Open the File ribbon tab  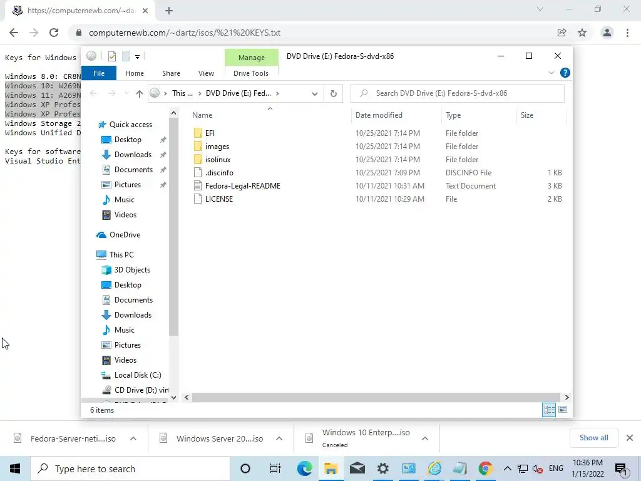click(99, 73)
